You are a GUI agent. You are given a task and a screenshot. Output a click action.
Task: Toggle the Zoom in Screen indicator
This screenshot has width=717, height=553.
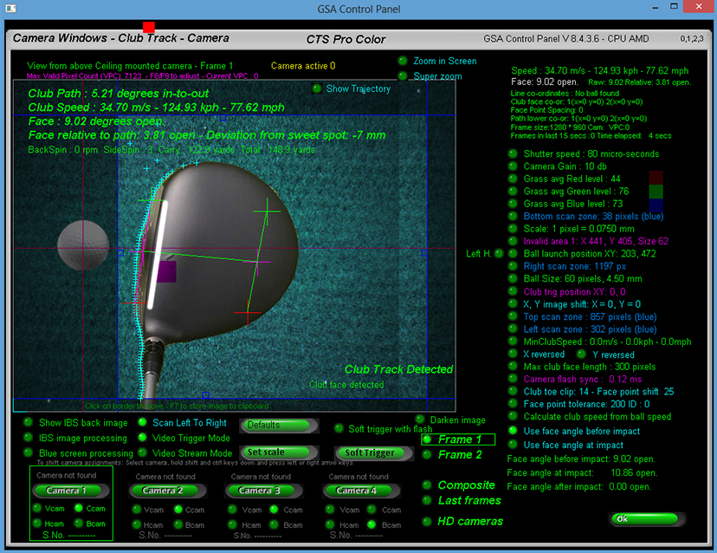[x=403, y=61]
